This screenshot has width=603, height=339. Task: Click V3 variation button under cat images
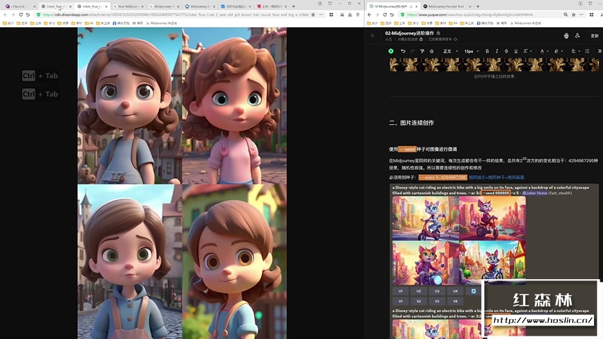[x=437, y=301]
